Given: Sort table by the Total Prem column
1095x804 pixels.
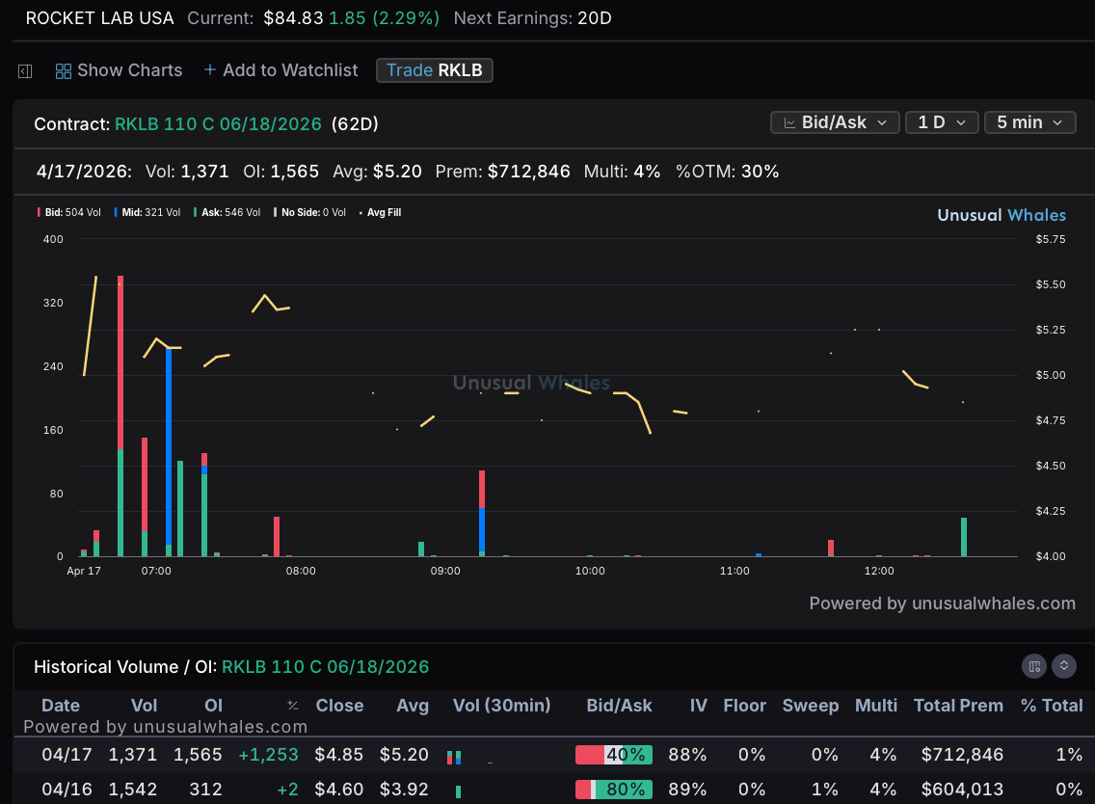Looking at the screenshot, I should (958, 706).
